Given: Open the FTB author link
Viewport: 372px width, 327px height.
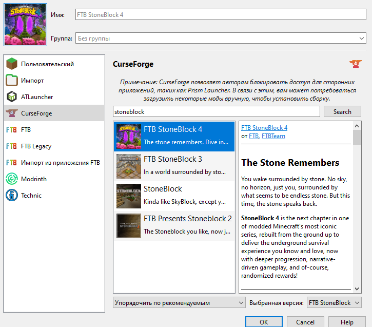Looking at the screenshot, I should (253, 136).
